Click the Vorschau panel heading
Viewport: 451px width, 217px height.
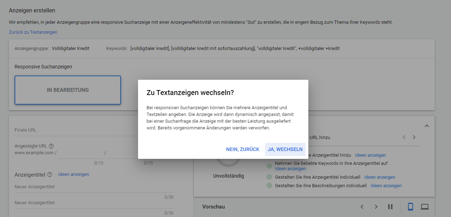[x=214, y=207]
